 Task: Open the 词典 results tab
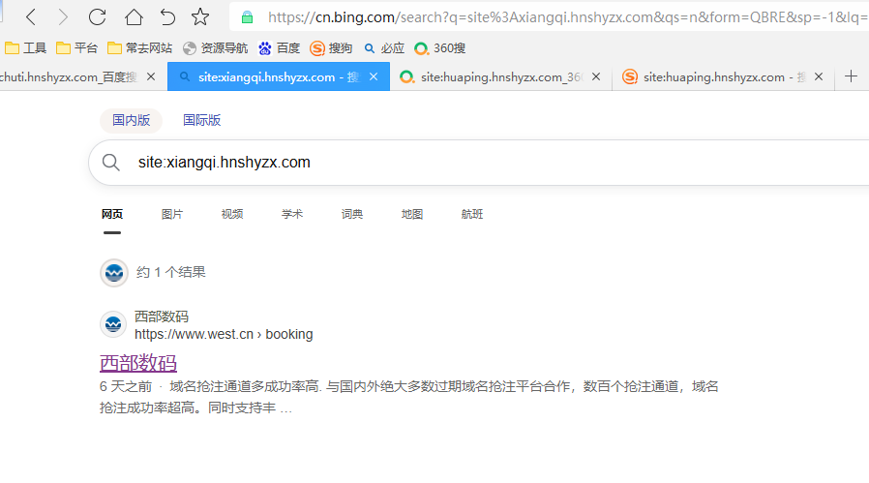[352, 214]
